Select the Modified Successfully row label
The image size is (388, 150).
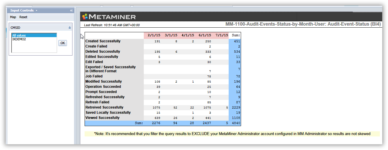(104, 81)
